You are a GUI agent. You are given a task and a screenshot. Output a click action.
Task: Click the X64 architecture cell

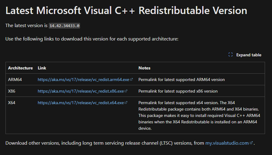tap(12, 103)
